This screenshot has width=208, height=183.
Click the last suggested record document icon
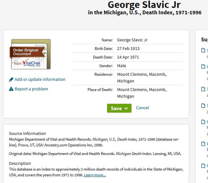pyautogui.click(x=203, y=166)
